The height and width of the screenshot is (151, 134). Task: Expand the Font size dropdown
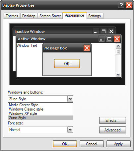70,129
